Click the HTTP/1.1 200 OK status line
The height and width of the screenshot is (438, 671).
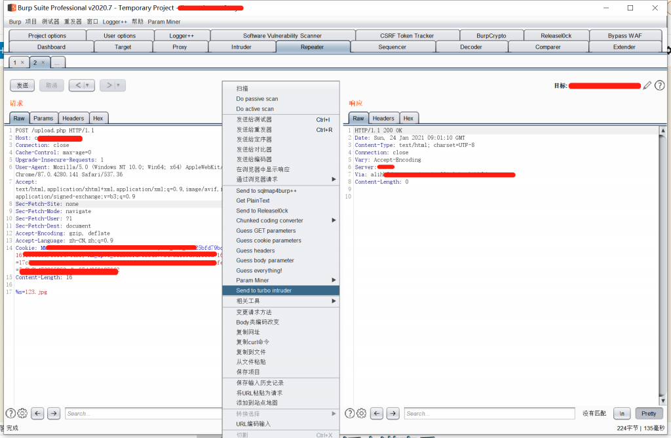(x=378, y=130)
